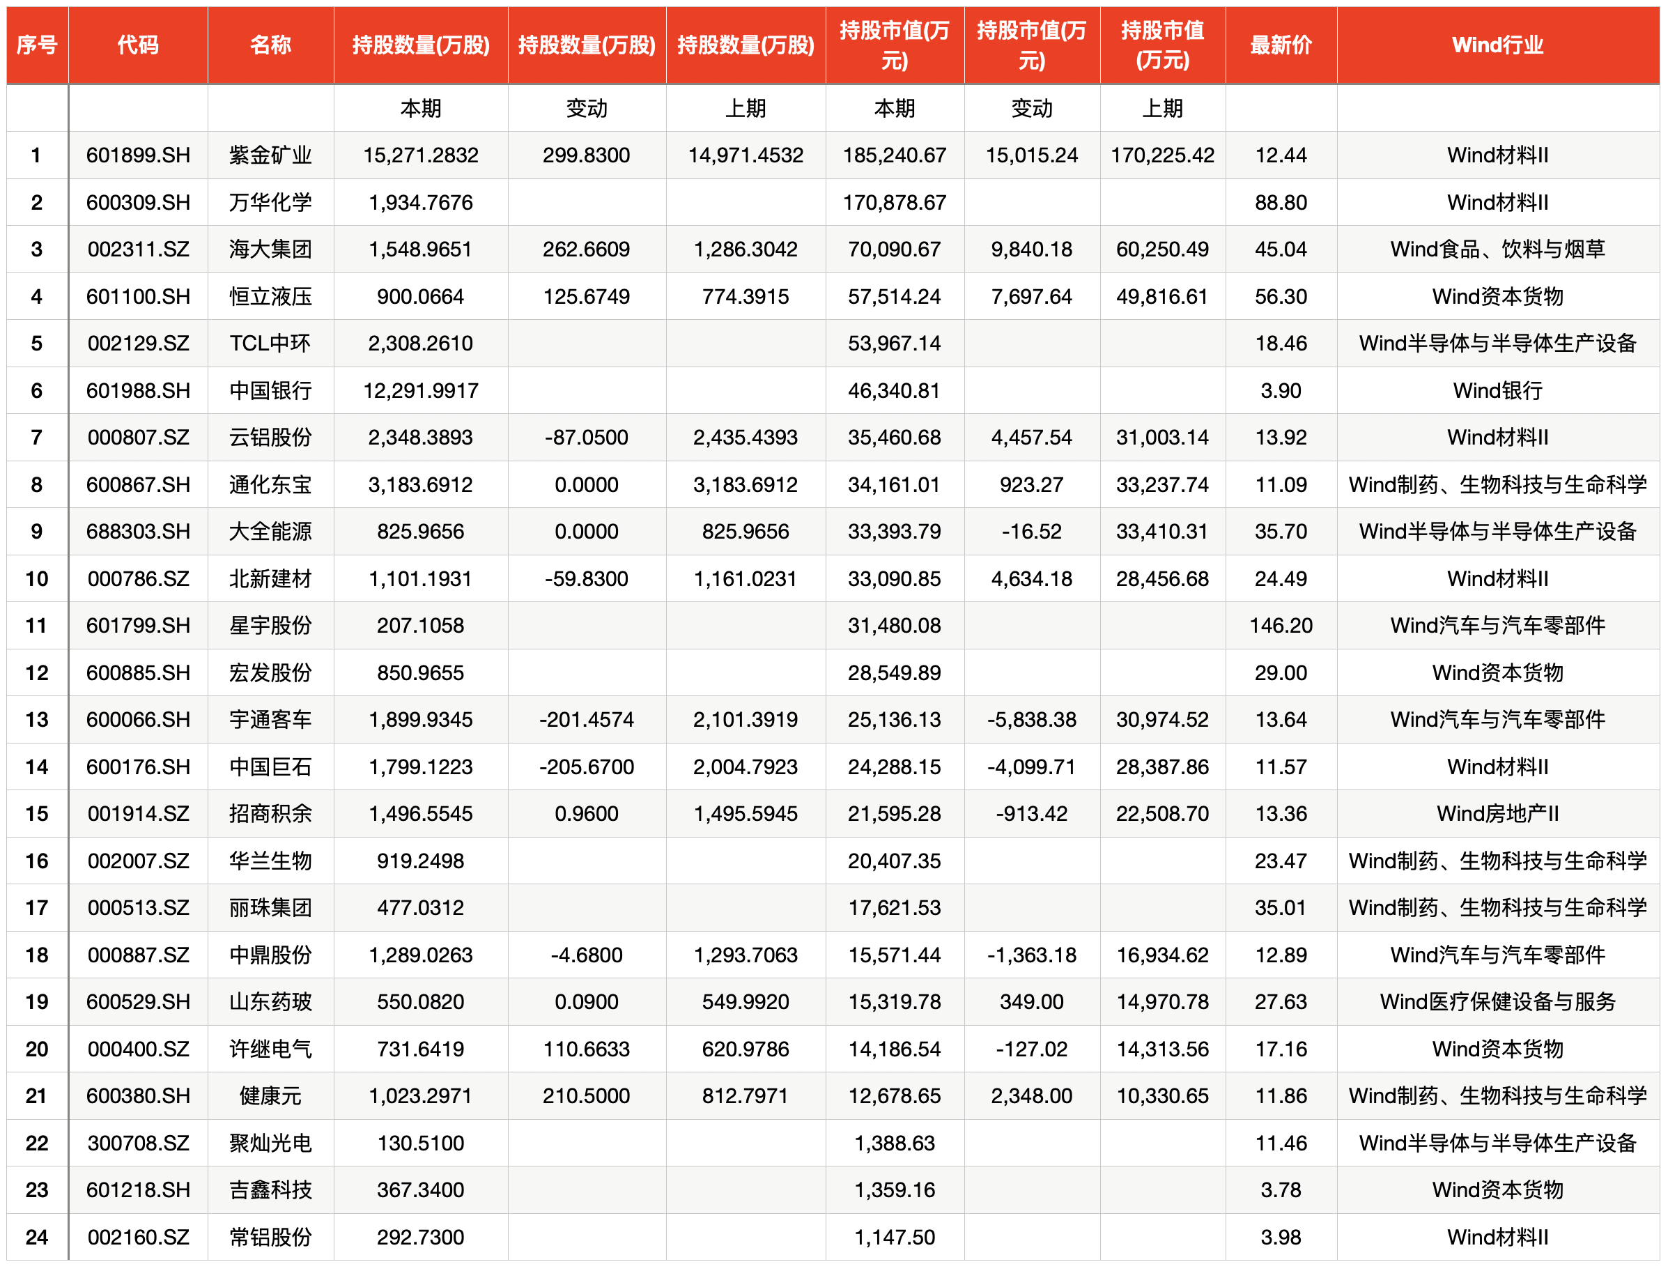Select stock code 300708.SZ
The width and height of the screenshot is (1668, 1271).
[x=139, y=1144]
